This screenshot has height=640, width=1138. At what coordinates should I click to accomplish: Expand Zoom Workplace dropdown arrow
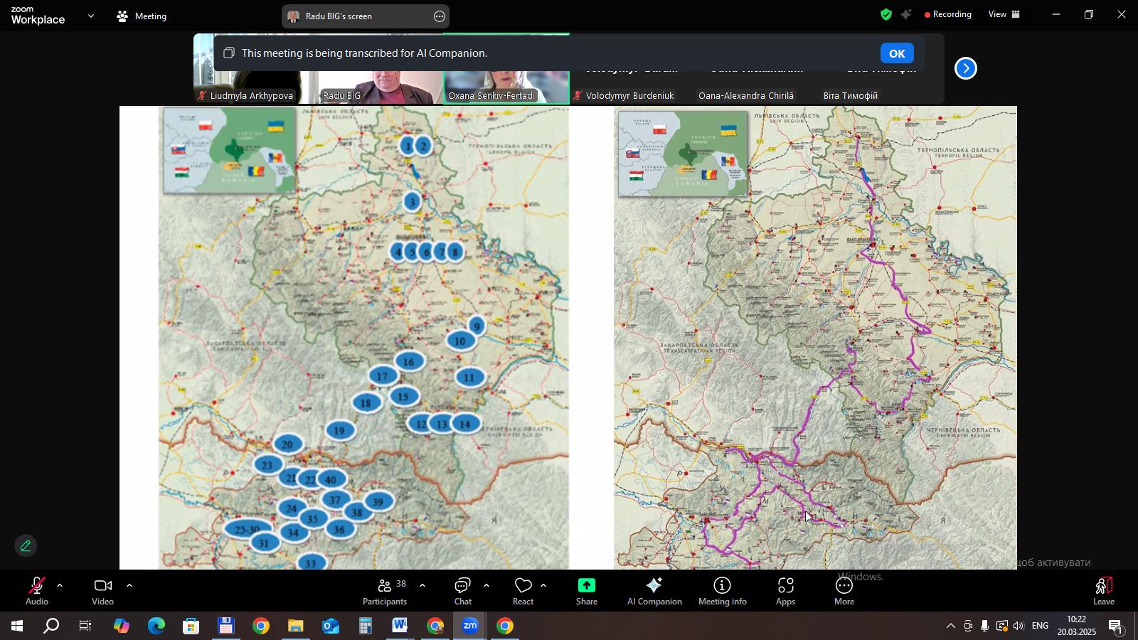pos(91,16)
